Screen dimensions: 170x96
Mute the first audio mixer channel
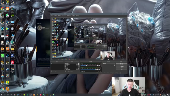coord(98,65)
